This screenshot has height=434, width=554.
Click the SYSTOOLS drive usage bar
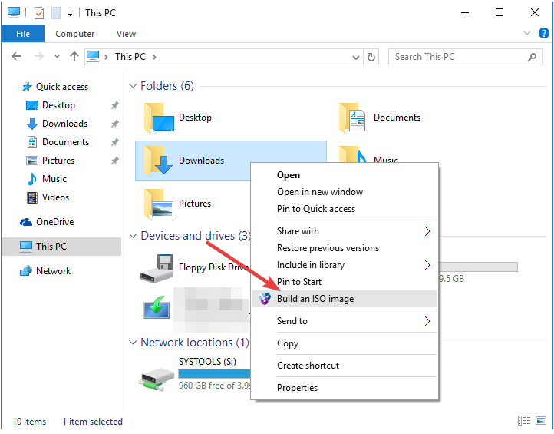tap(214, 373)
